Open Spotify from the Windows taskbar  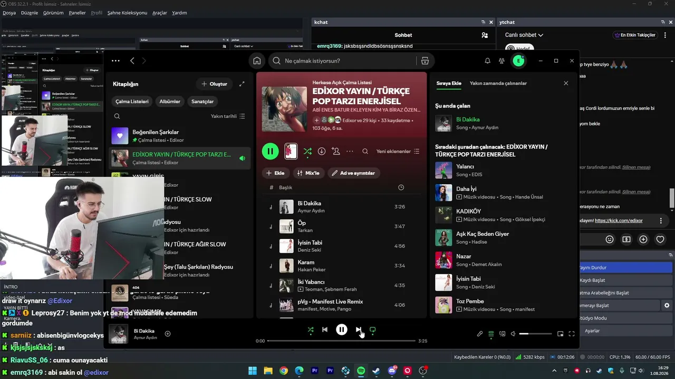[361, 371]
